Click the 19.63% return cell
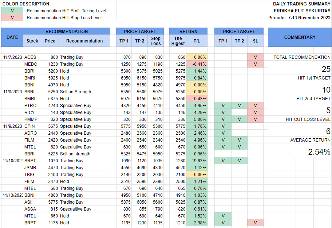332x228 pixels. pos(197,161)
